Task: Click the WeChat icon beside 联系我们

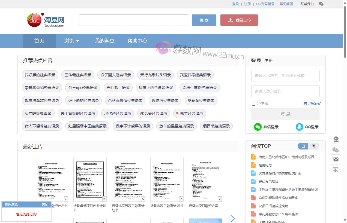Action: point(321,4)
